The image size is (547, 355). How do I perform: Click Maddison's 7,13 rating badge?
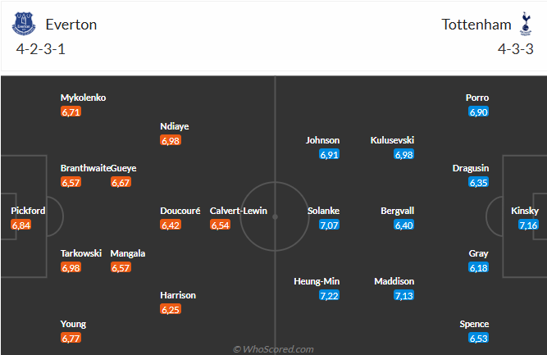[x=403, y=295]
